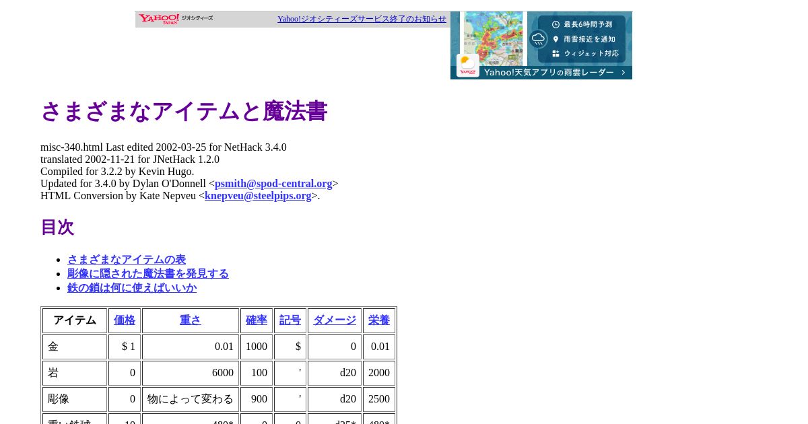Select the 彫像 item cell

click(75, 399)
